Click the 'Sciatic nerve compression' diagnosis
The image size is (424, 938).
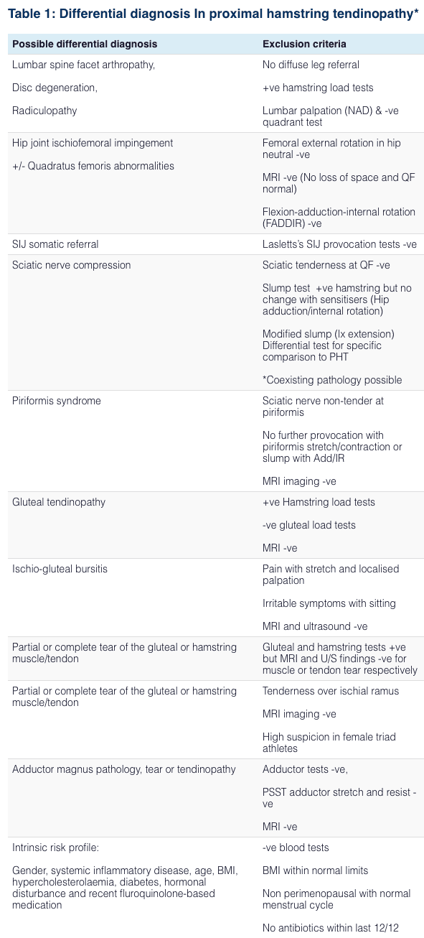tap(72, 265)
